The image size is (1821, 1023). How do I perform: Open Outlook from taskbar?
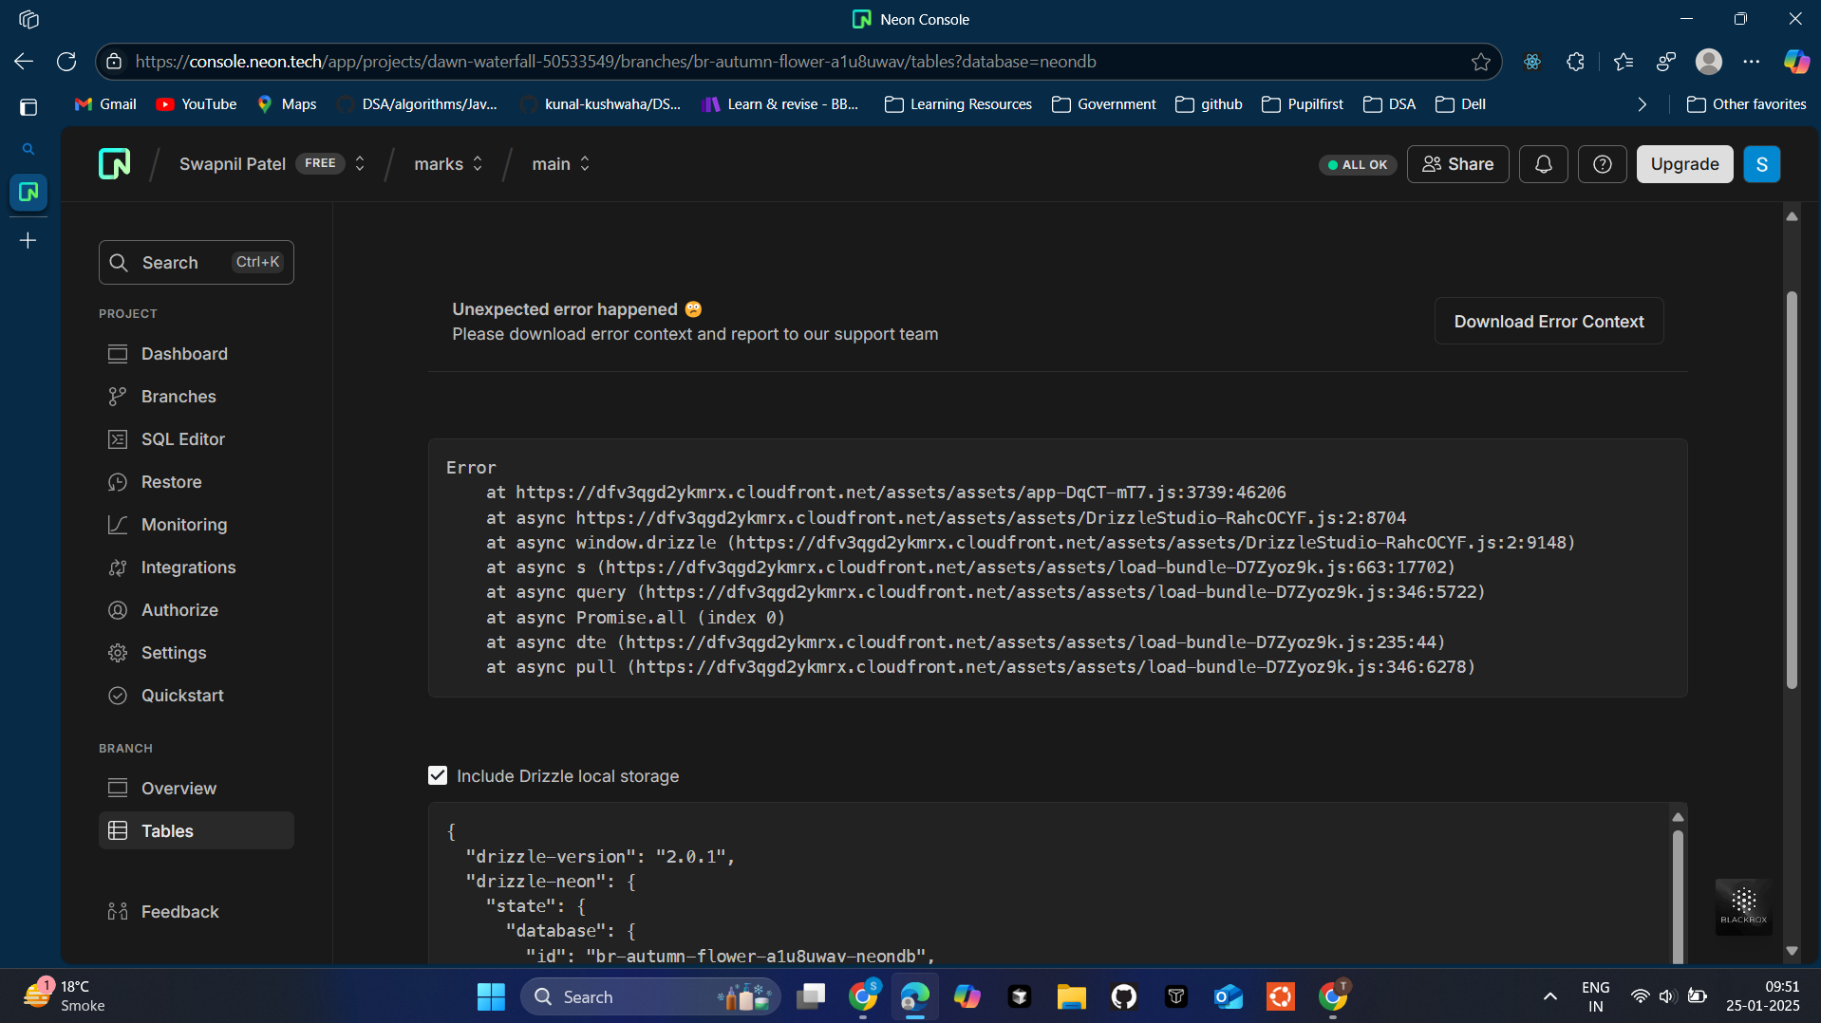tap(1229, 997)
